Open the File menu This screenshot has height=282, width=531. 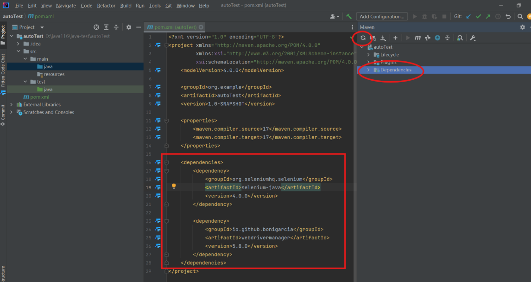pyautogui.click(x=19, y=6)
